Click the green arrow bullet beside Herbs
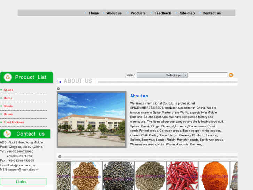 [x=1, y=98]
